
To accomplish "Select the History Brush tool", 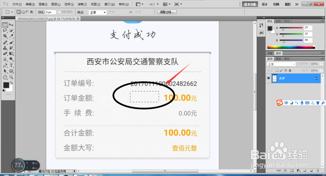I will click(11, 48).
